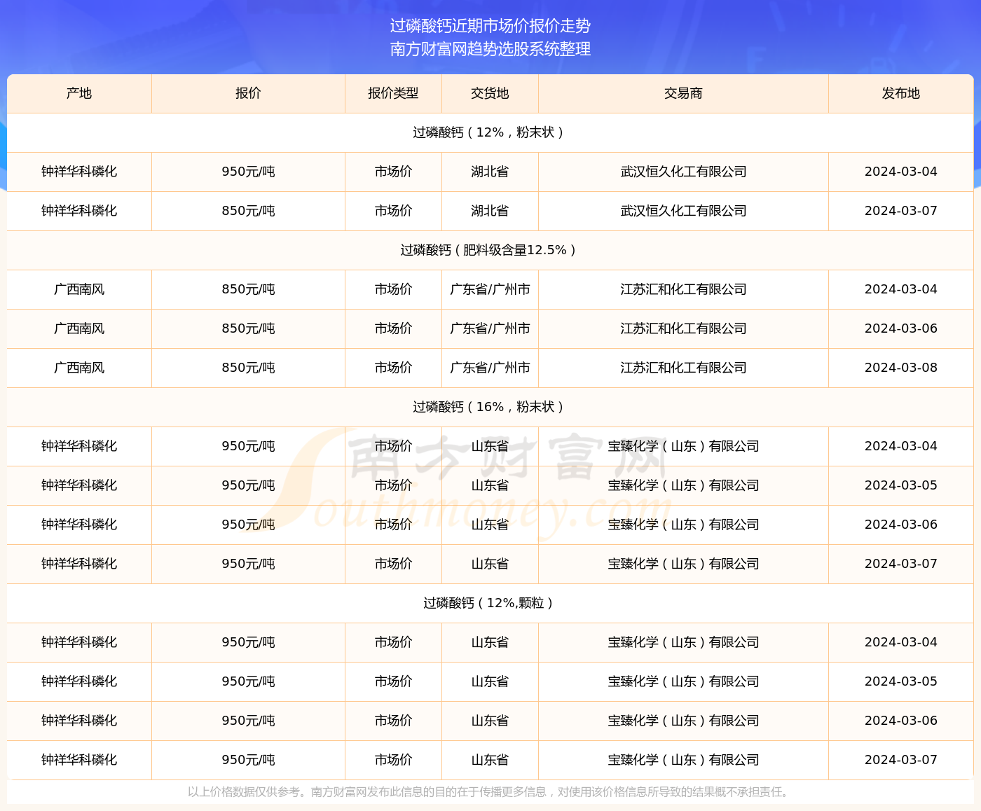
Task: Click 广东省/广州市 in the 2024-03-08 row
Action: [x=490, y=368]
